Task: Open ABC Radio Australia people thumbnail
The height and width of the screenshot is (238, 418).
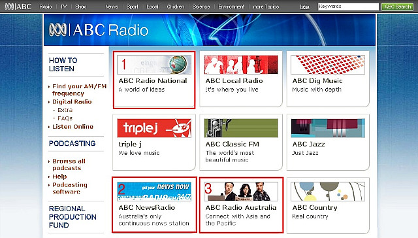Action: click(241, 192)
